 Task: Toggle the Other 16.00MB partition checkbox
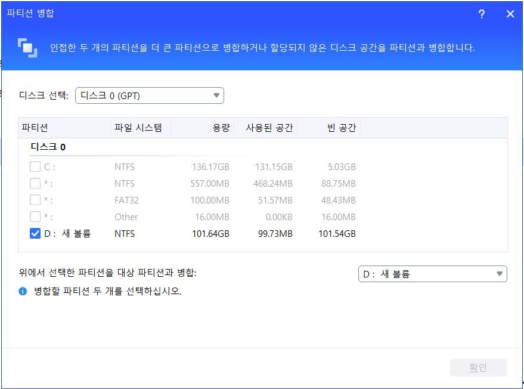(35, 217)
